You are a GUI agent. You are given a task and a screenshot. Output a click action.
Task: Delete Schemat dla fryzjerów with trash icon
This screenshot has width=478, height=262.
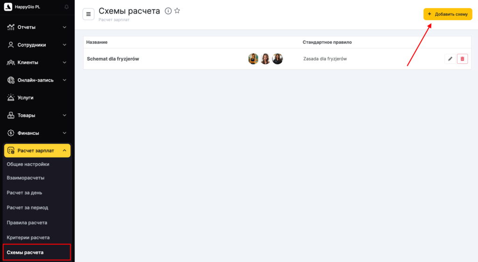[462, 59]
